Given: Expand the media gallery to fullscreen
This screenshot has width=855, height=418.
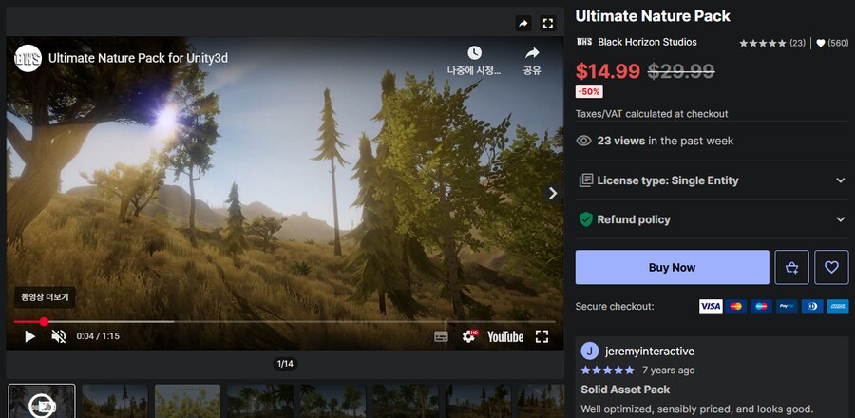Looking at the screenshot, I should (x=547, y=23).
